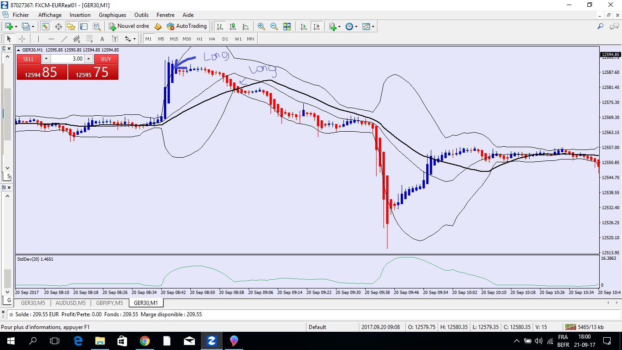
Task: Close the Navigator side panel
Action: (9, 187)
